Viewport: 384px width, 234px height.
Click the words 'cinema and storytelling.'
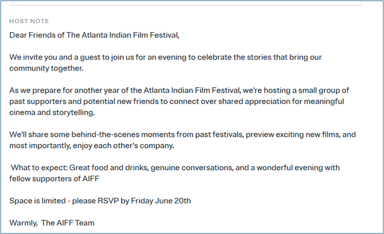(x=52, y=112)
